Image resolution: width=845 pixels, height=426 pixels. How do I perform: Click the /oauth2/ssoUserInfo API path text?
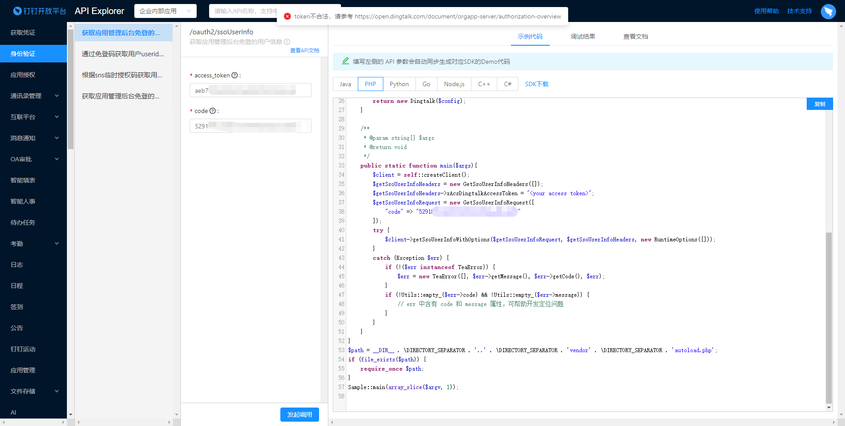[221, 32]
